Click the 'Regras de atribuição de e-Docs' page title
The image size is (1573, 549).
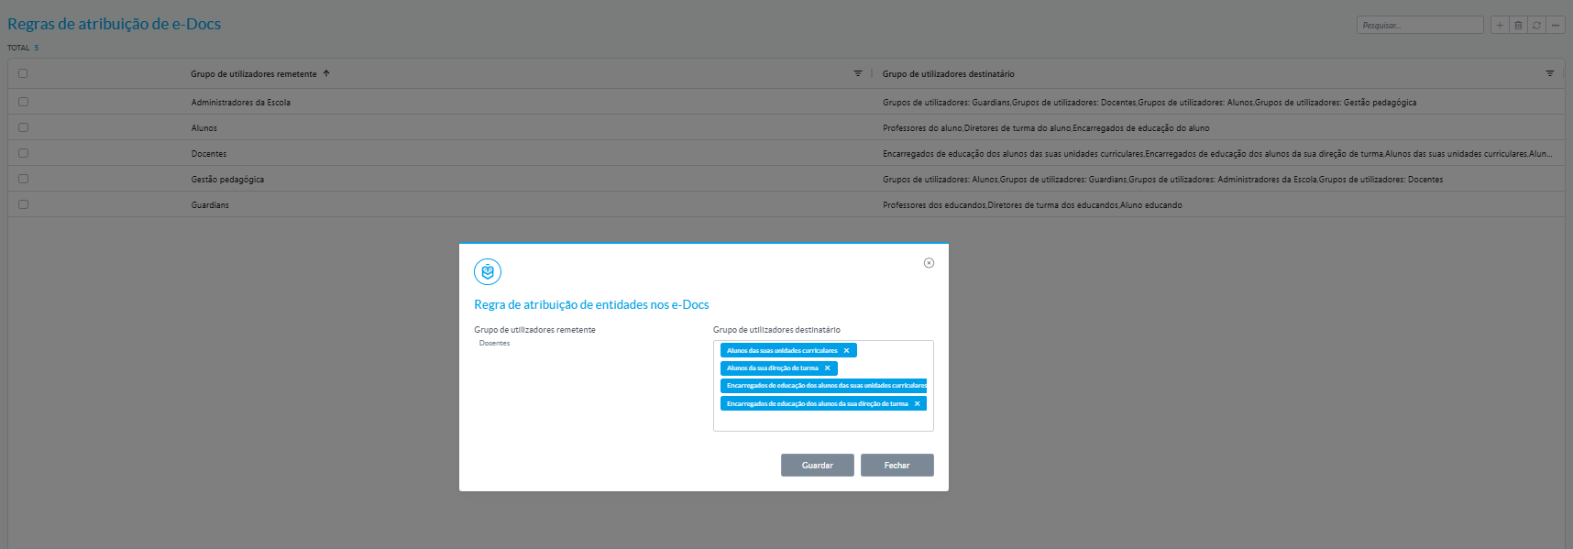[x=115, y=24]
